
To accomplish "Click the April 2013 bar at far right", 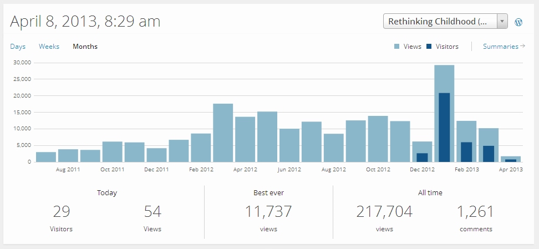I will [511, 159].
